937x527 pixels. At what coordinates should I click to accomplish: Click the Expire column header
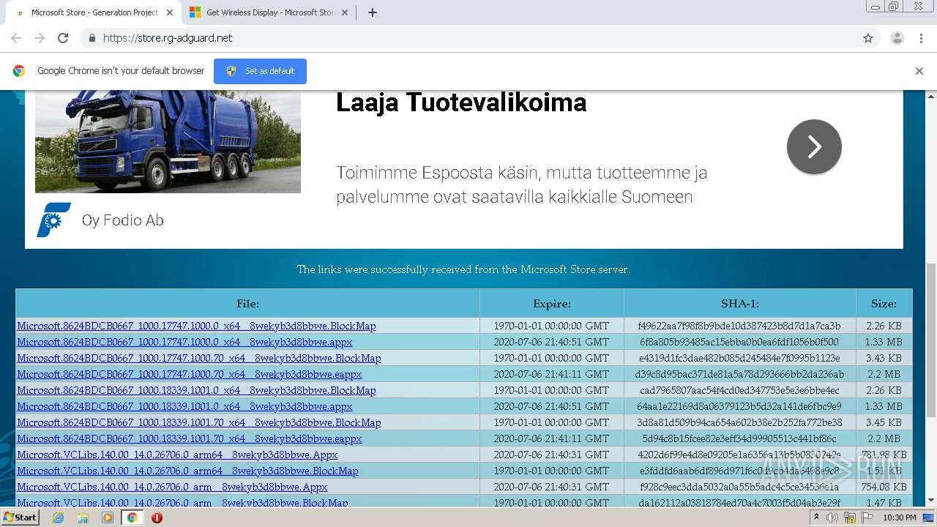tap(552, 303)
